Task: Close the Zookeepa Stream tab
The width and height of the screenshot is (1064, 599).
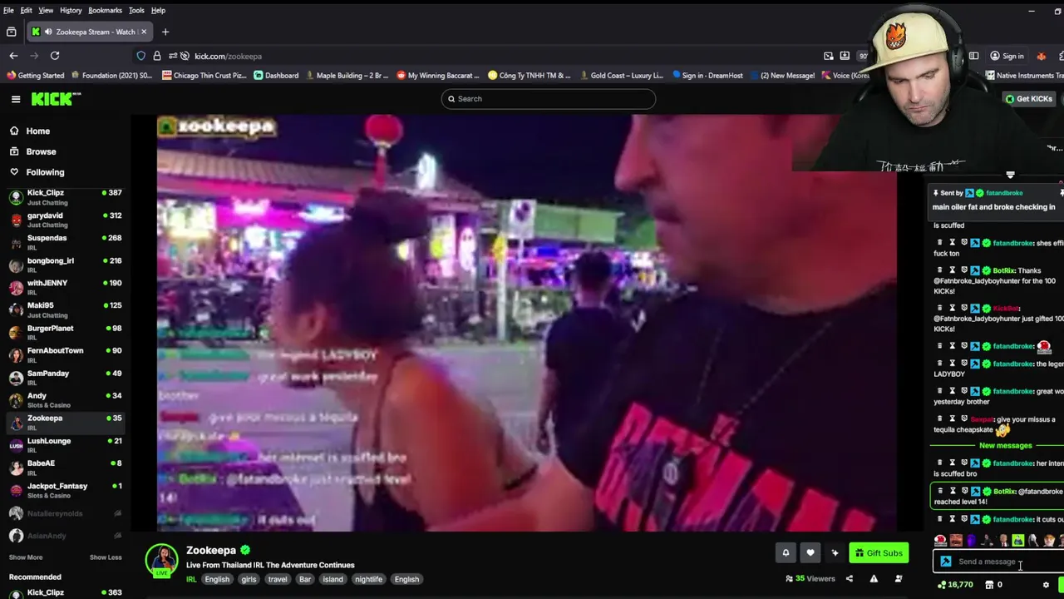Action: click(144, 32)
